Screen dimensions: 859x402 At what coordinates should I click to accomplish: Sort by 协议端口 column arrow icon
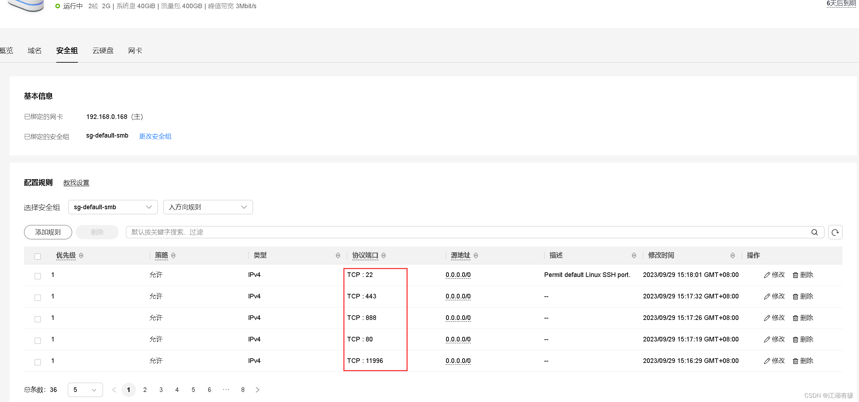pyautogui.click(x=384, y=255)
